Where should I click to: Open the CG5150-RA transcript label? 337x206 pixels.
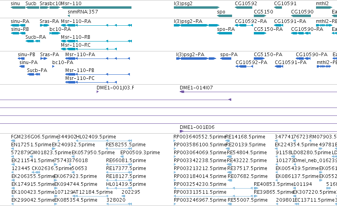[268, 29]
